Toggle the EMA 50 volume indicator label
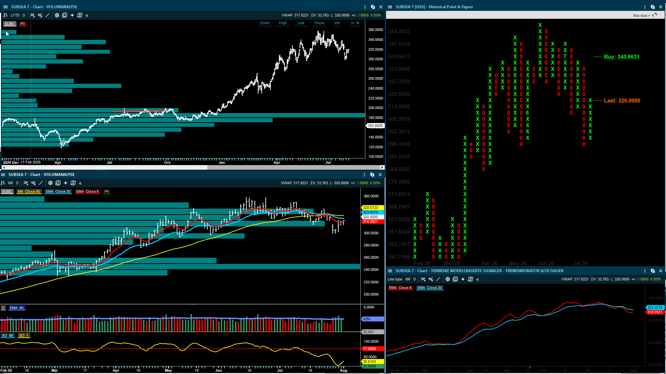Image resolution: width=666 pixels, height=374 pixels. coord(17,308)
